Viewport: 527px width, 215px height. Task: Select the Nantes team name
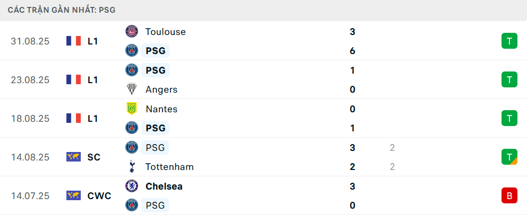coord(161,109)
